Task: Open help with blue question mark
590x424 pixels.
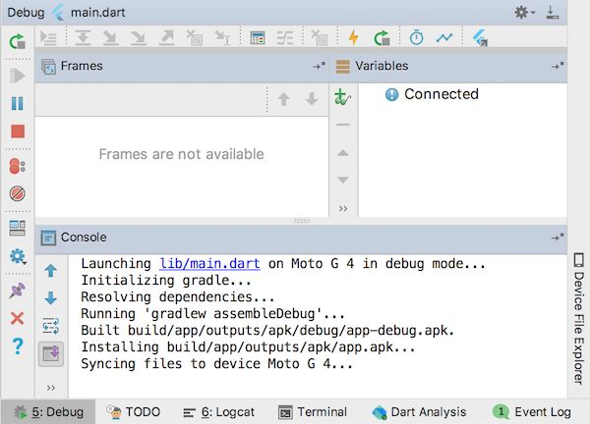Action: point(18,346)
